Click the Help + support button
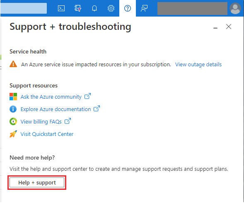Image resolution: width=244 pixels, height=206 pixels. pos(37,182)
